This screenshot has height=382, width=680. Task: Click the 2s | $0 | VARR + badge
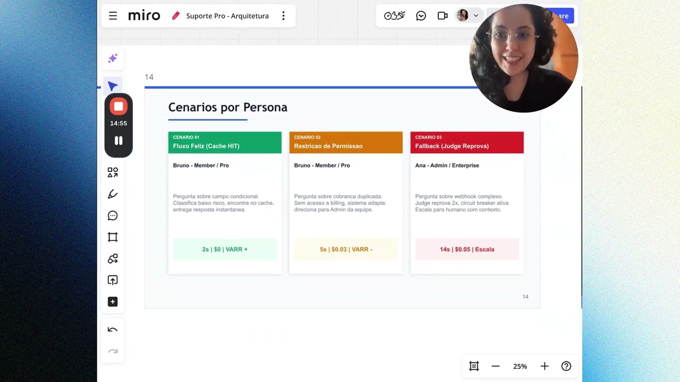(x=225, y=249)
